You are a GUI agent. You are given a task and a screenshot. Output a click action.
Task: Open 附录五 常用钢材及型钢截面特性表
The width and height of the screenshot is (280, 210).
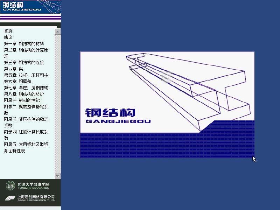(26, 147)
